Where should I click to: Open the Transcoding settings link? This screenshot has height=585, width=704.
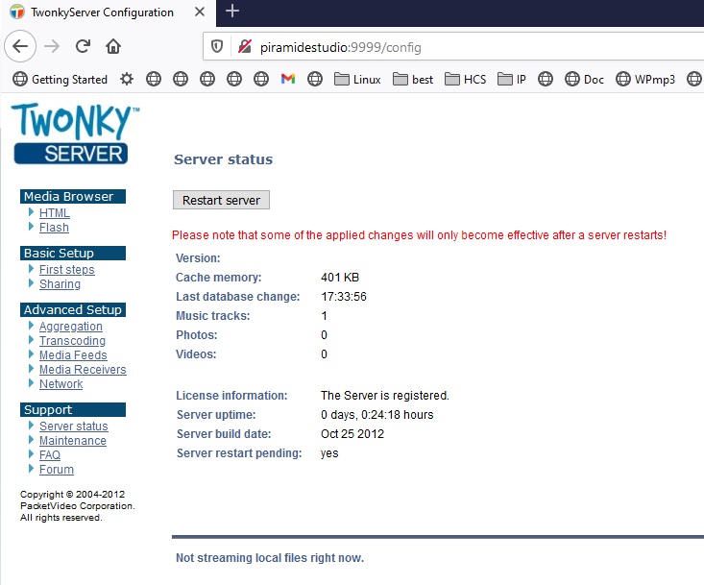(x=72, y=340)
